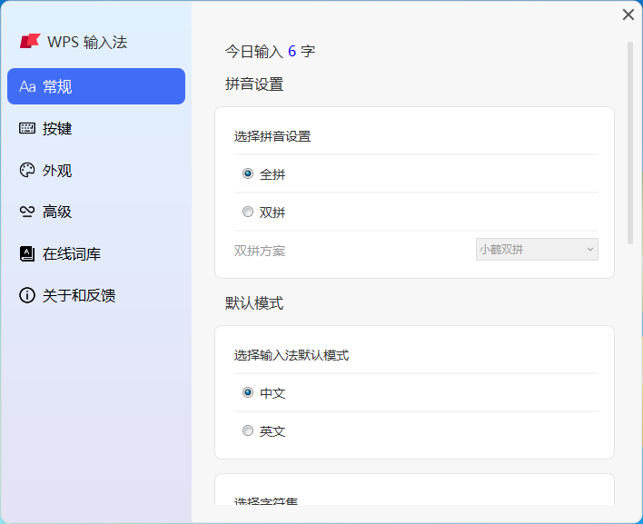Open the 常规 tab label

pos(57,86)
